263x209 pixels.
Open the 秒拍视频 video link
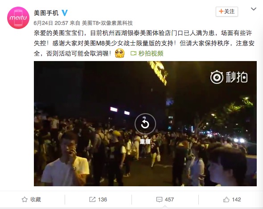151,53
